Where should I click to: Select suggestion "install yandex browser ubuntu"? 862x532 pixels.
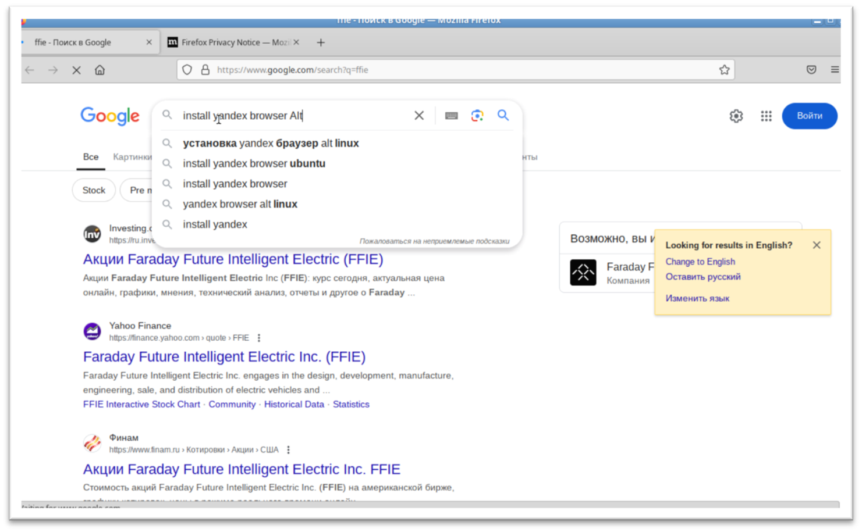click(x=254, y=163)
